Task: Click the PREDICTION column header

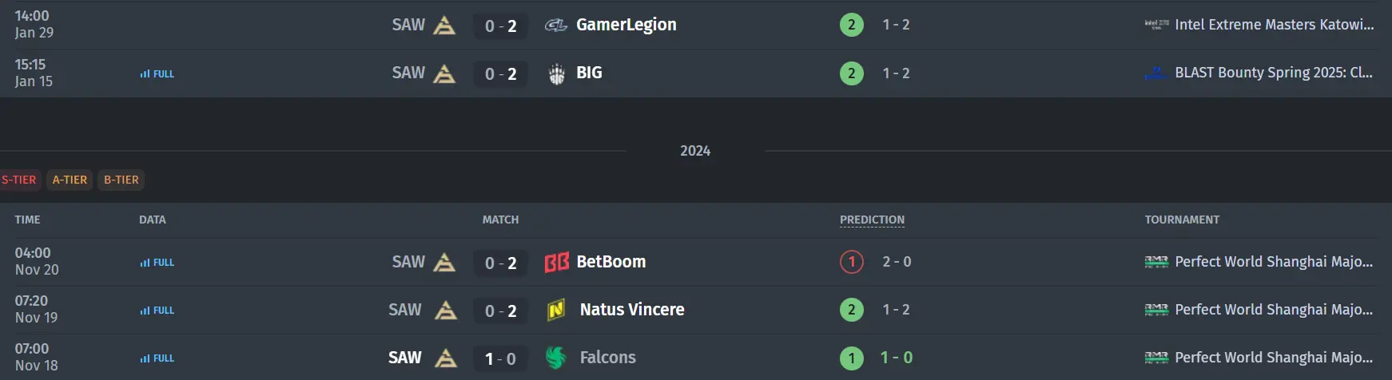Action: coord(872,220)
